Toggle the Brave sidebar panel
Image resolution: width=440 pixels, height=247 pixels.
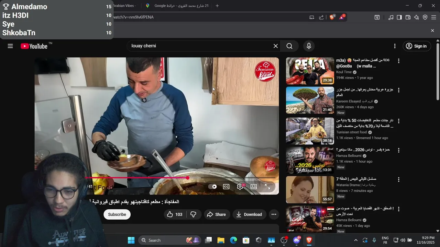(x=399, y=17)
